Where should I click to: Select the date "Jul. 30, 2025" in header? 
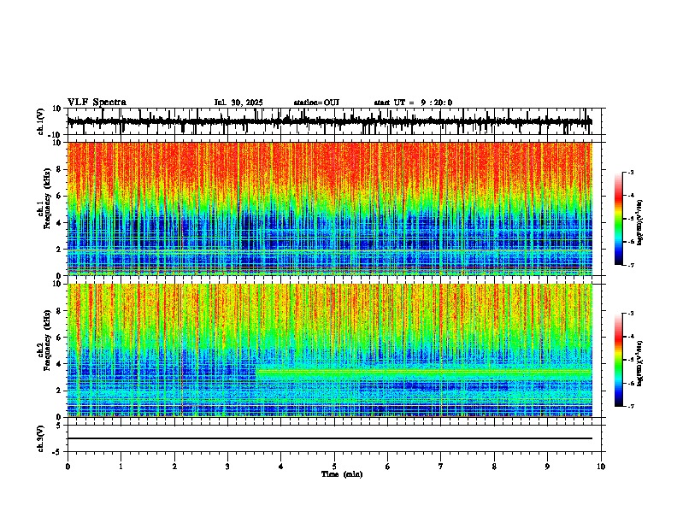[x=238, y=103]
